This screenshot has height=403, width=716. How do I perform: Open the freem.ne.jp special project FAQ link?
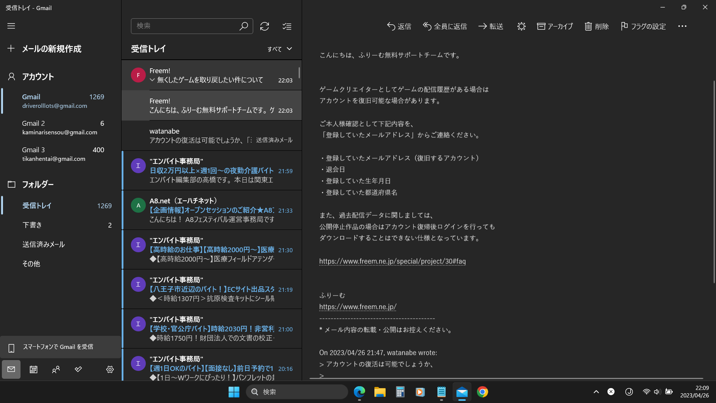[392, 261]
